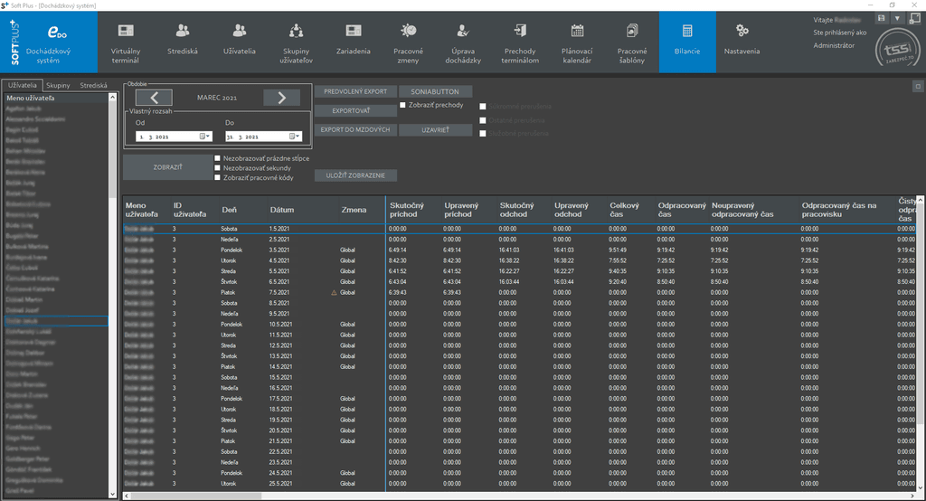Viewport: 926px width, 501px height.
Task: Click the EXPORT DO MZDOVÝCH button
Action: (x=355, y=130)
